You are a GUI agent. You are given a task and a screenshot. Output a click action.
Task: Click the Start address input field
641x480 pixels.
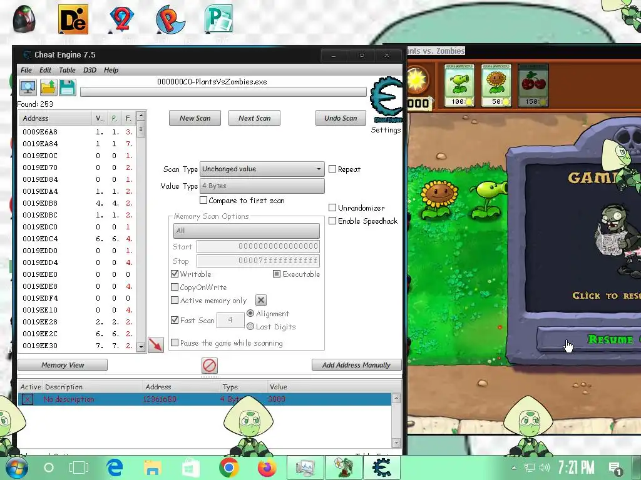click(258, 246)
